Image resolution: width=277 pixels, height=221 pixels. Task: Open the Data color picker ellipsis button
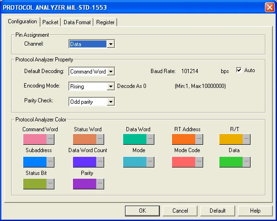coord(246,162)
